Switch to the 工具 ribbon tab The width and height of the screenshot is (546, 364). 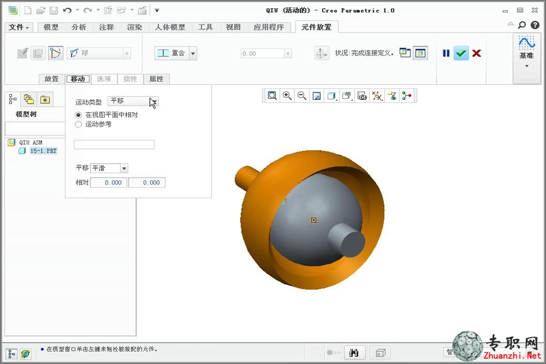[x=205, y=27]
